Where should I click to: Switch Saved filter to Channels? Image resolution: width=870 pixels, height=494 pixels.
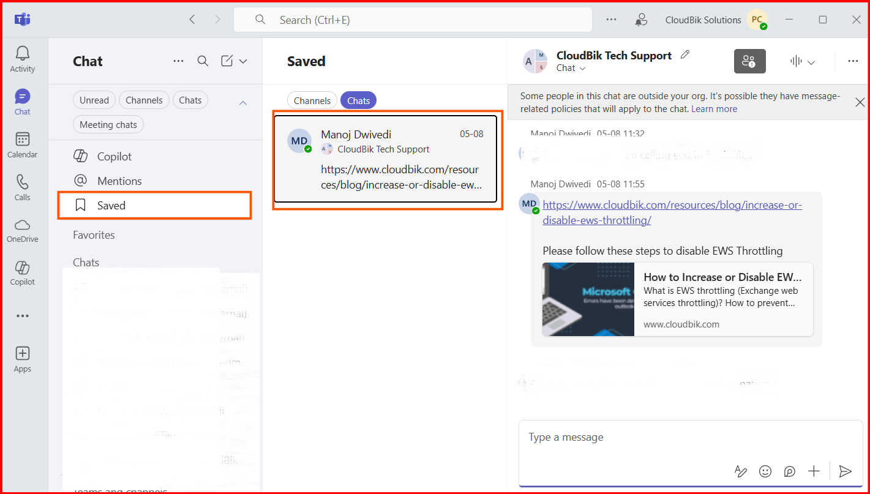pos(312,100)
